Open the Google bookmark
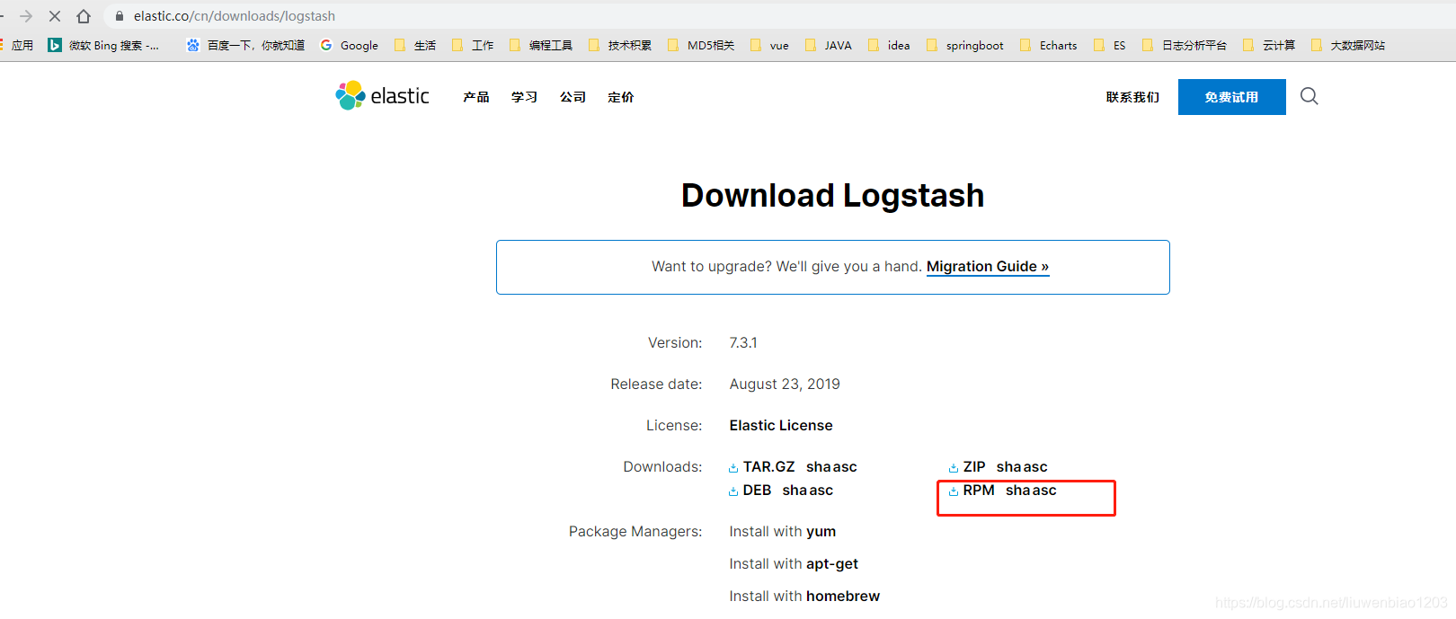 350,45
